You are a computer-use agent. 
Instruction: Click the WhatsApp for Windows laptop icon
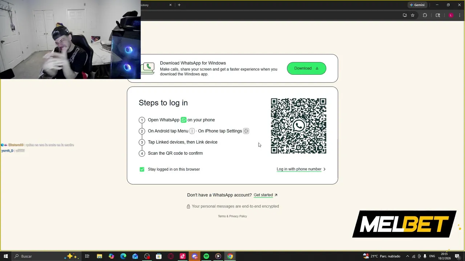pyautogui.click(x=148, y=68)
